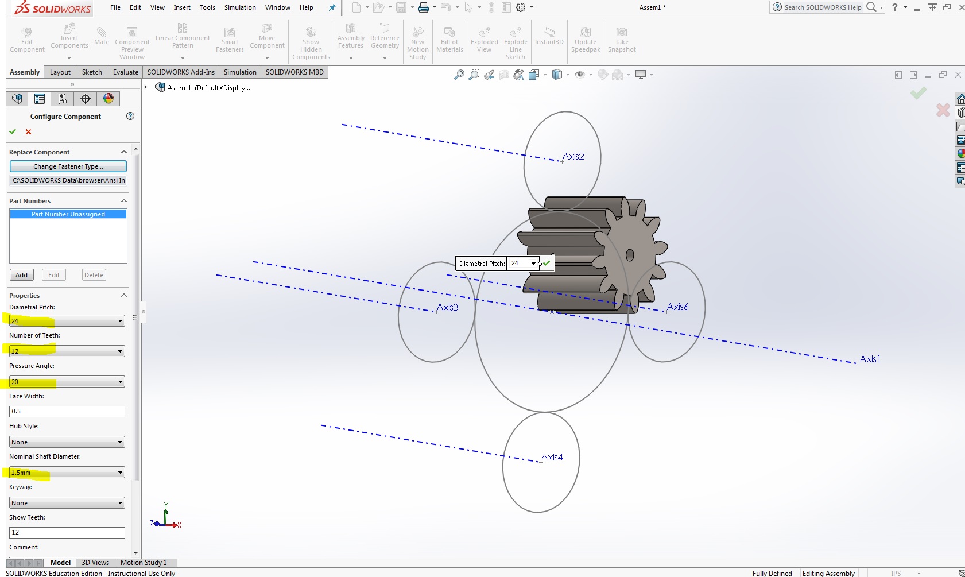
Task: Open the Diametral Pitch dropdown in Properties
Action: (x=120, y=321)
